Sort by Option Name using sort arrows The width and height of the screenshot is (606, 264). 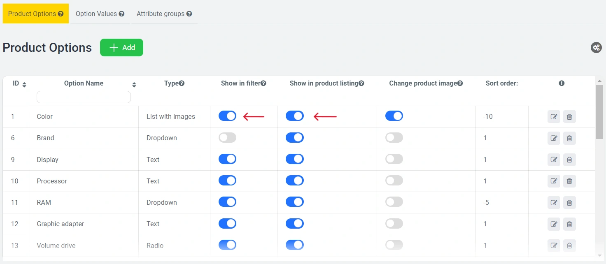point(134,85)
